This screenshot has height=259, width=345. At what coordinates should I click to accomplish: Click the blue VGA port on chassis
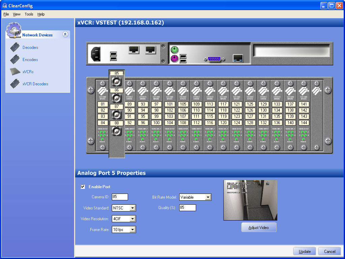coord(215,59)
